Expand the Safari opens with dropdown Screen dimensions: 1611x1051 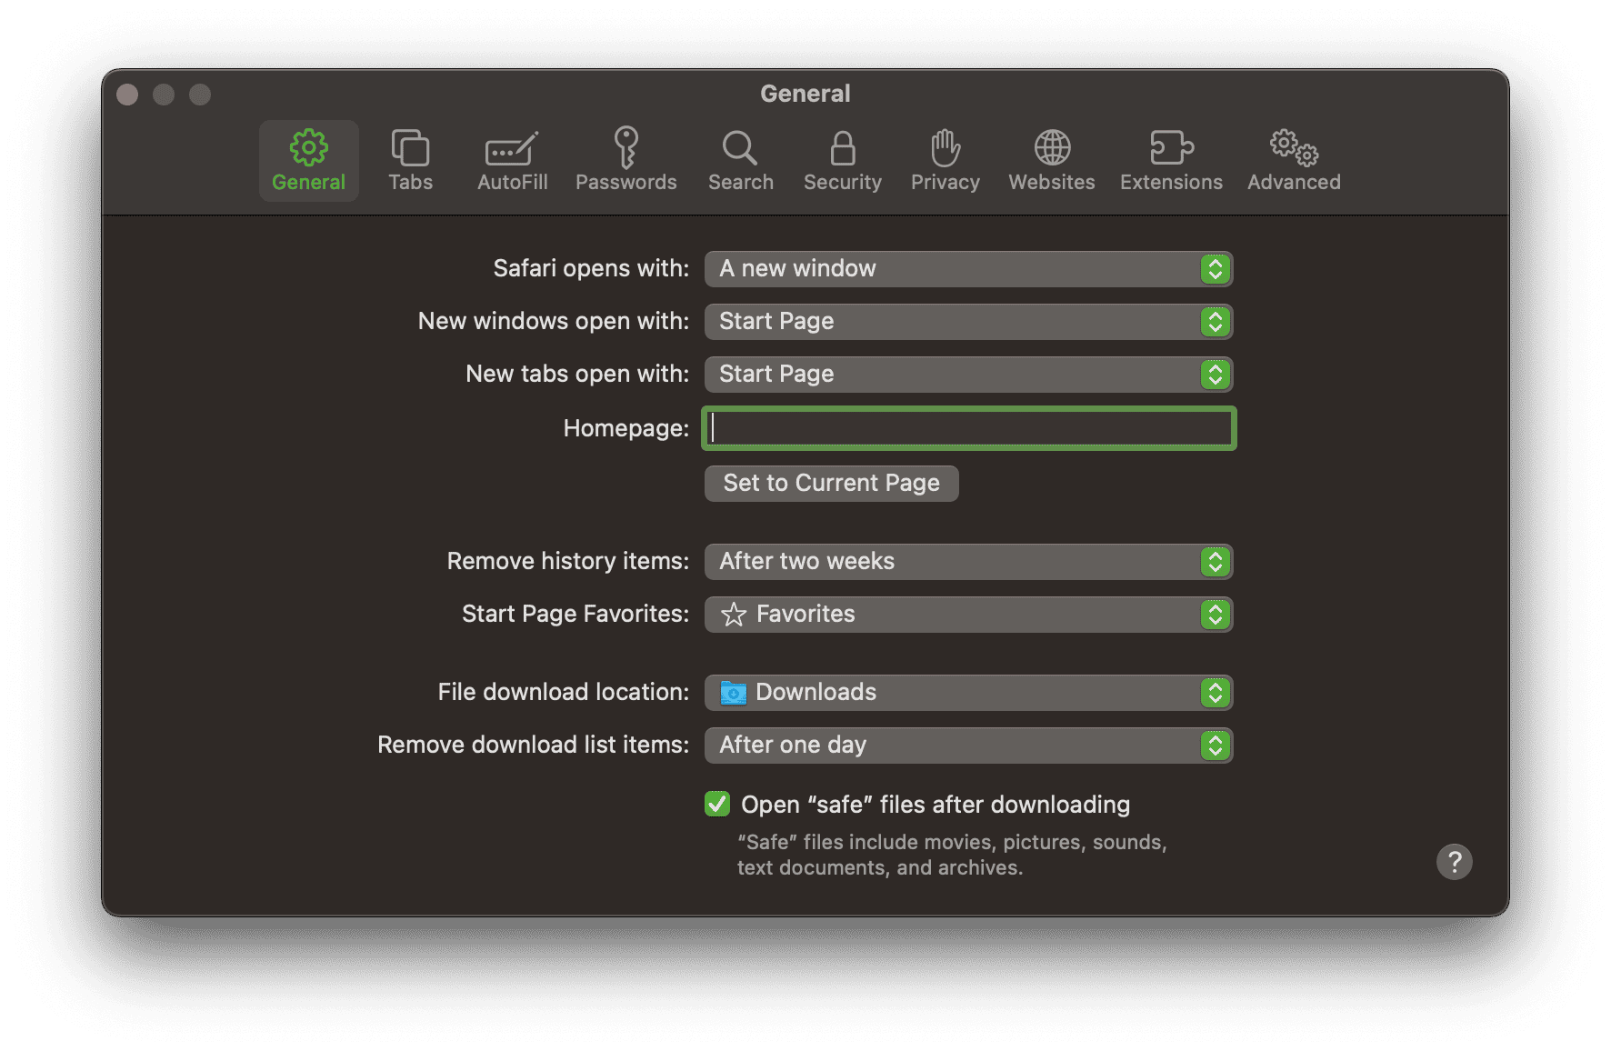tap(968, 269)
